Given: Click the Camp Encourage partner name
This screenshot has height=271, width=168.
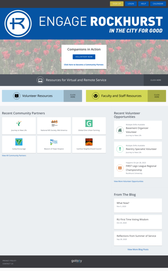Looking at the screenshot, I should click(x=19, y=149).
